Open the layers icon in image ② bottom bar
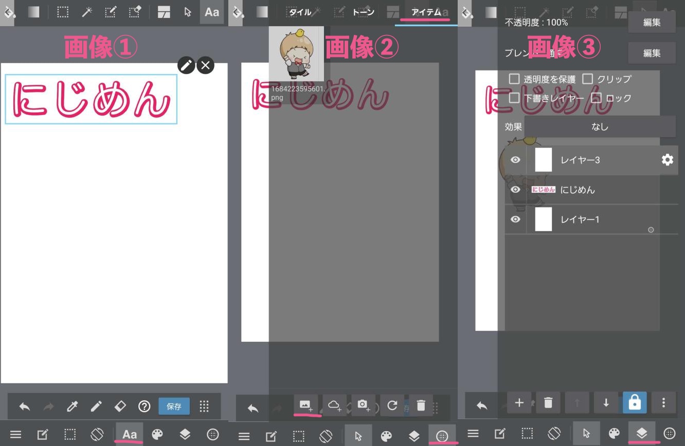685x446 pixels. click(x=414, y=436)
